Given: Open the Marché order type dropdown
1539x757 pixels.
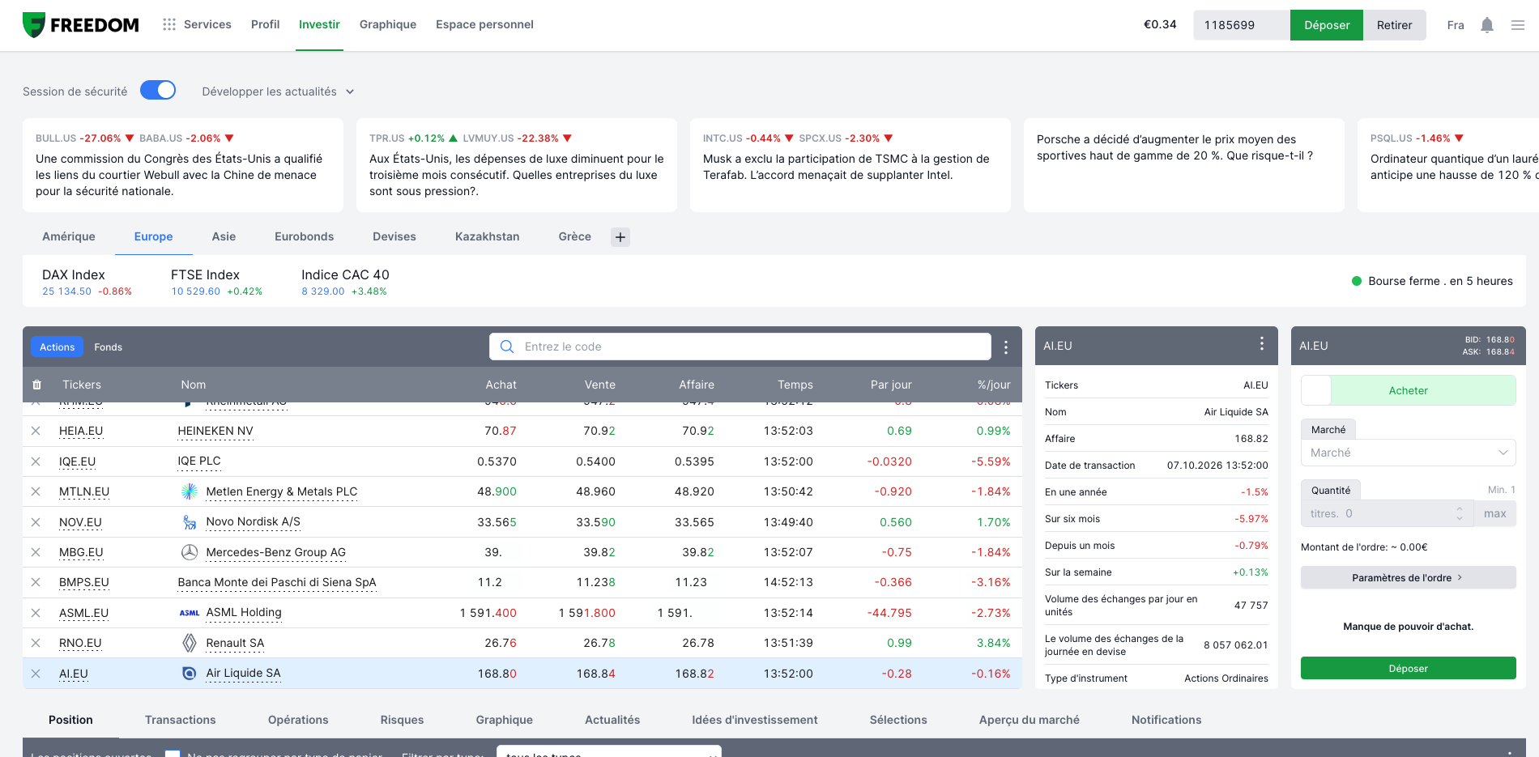Looking at the screenshot, I should tap(1409, 453).
